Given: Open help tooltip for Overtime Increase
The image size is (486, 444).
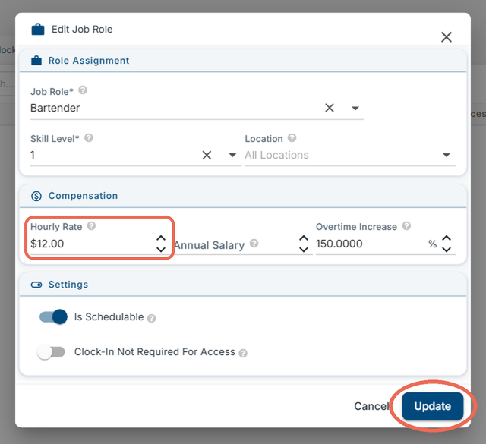Looking at the screenshot, I should (406, 226).
